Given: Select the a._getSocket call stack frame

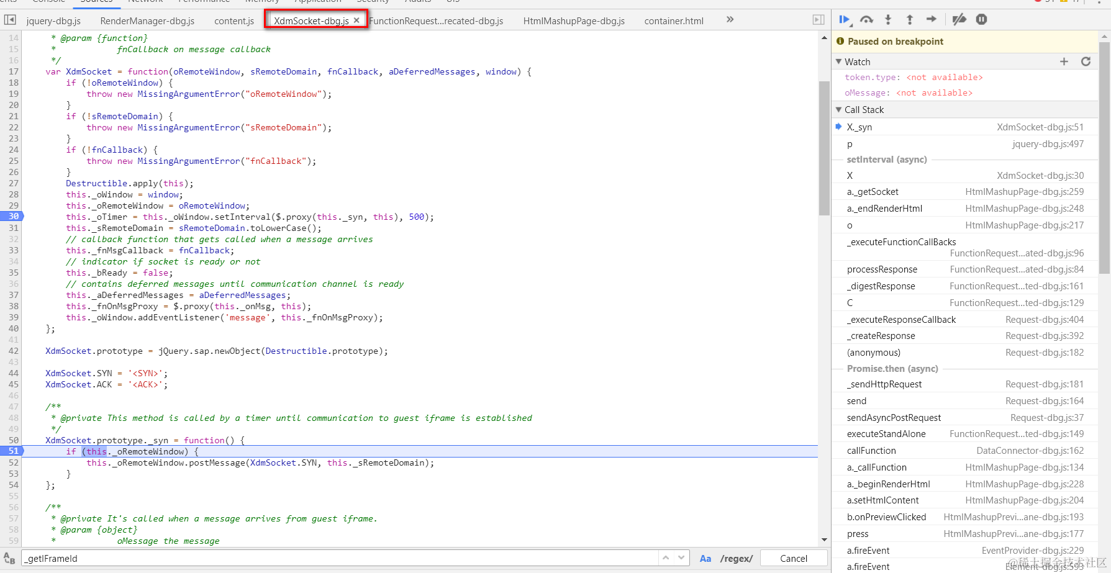Looking at the screenshot, I should (x=965, y=192).
